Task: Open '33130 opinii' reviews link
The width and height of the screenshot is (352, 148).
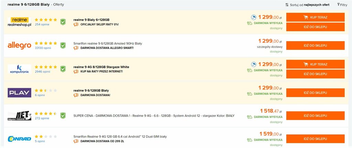Action: click(43, 48)
